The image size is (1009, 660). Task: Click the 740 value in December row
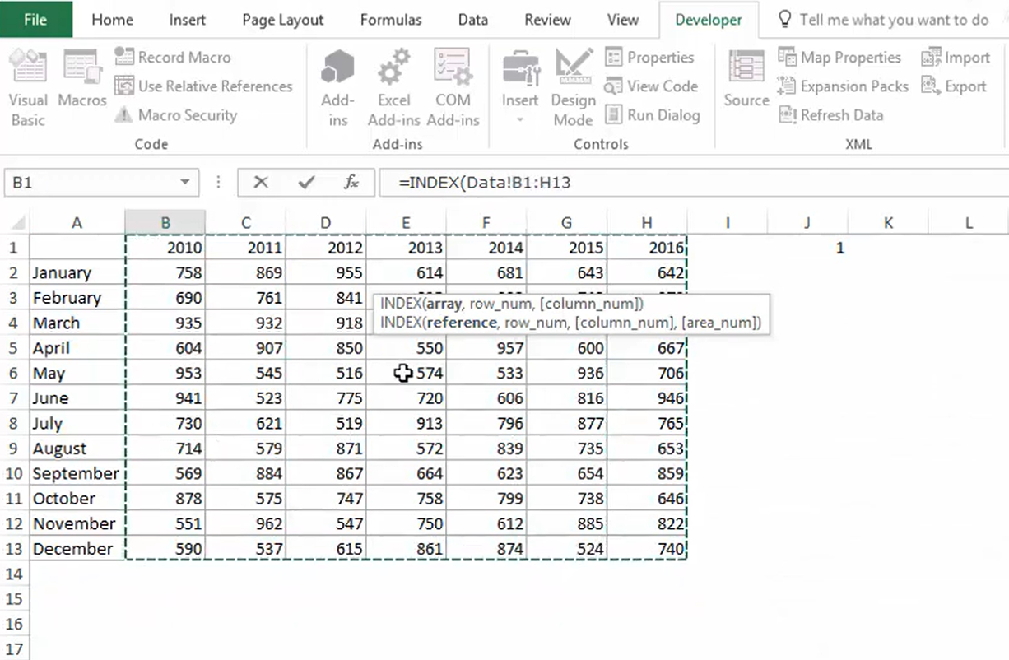[x=647, y=549]
